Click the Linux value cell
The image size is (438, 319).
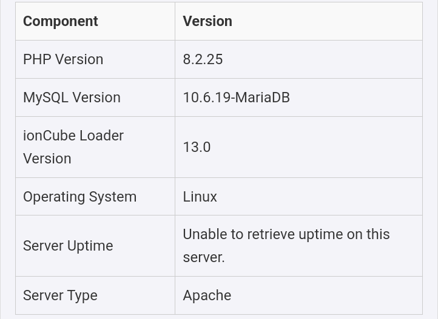tap(200, 197)
